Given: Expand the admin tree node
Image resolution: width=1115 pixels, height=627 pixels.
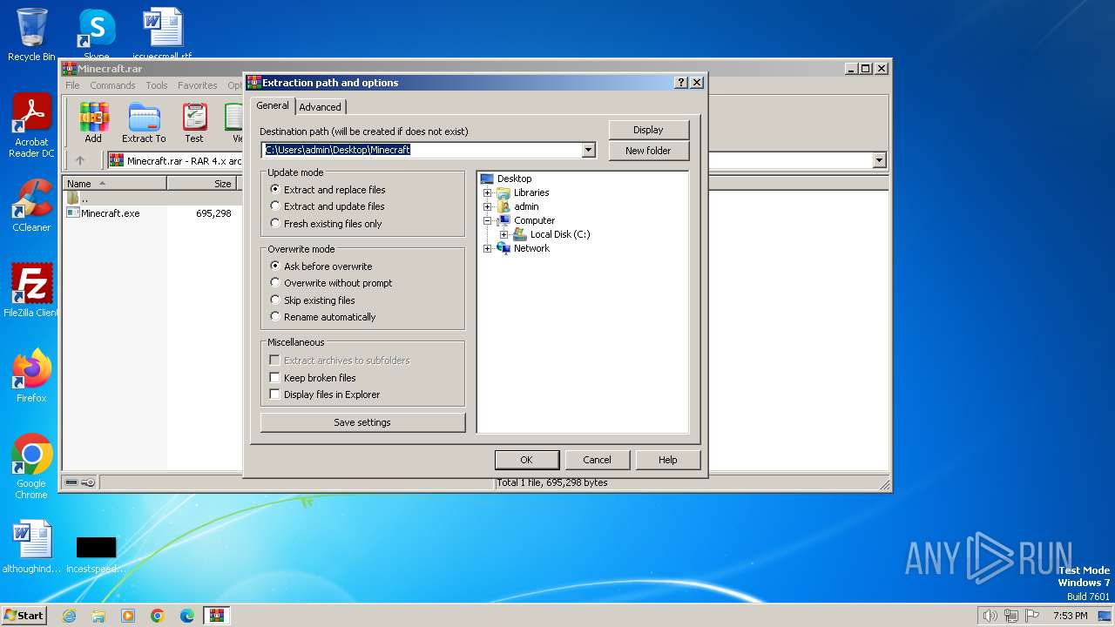Looking at the screenshot, I should (x=488, y=206).
